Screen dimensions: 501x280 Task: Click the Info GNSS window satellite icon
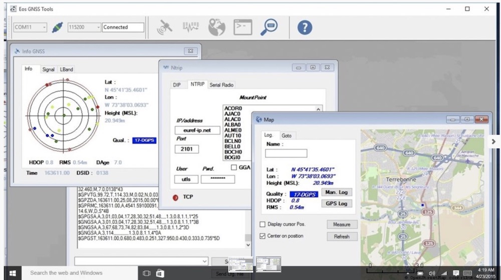[x=17, y=51]
